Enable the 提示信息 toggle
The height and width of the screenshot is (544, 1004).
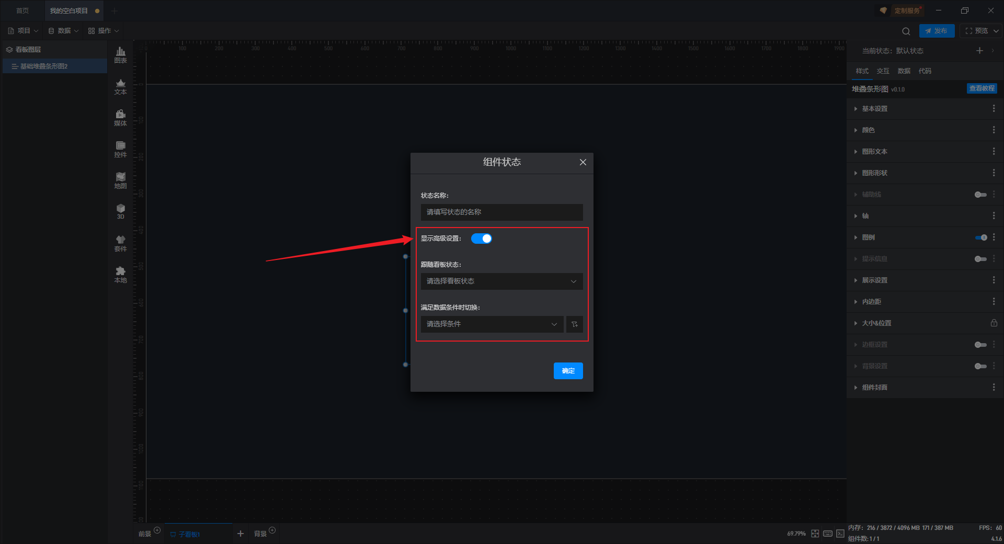point(980,259)
